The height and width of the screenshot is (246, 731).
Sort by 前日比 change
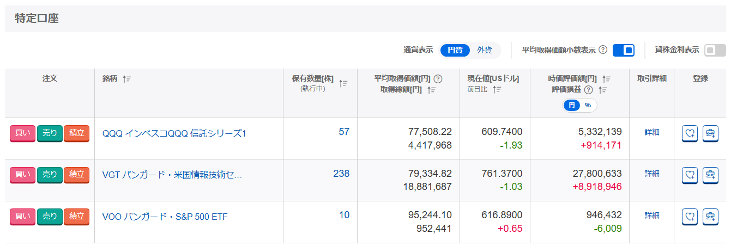(497, 90)
